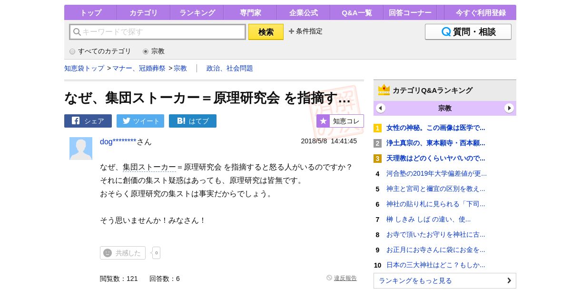Screen dimensions: 571x300
Task: Open ranking 10 日本の三大神社 link
Action: click(436, 265)
